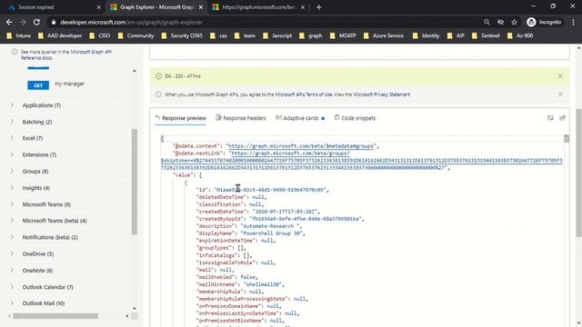Click the site lock icon in the address bar
This screenshot has height=327, width=582.
click(54, 22)
